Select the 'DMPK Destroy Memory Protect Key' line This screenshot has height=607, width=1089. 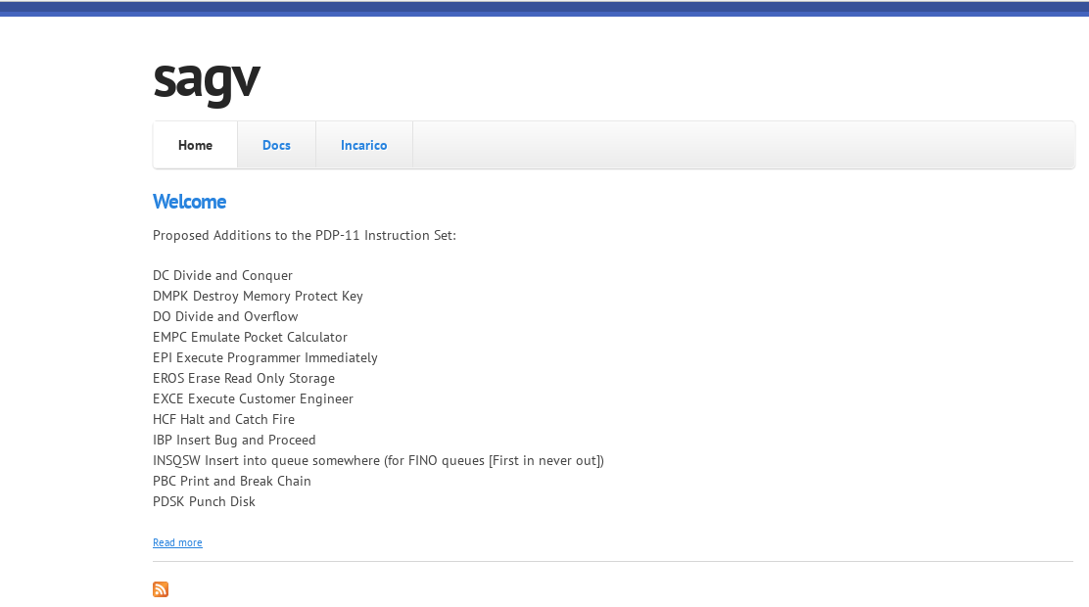258,296
